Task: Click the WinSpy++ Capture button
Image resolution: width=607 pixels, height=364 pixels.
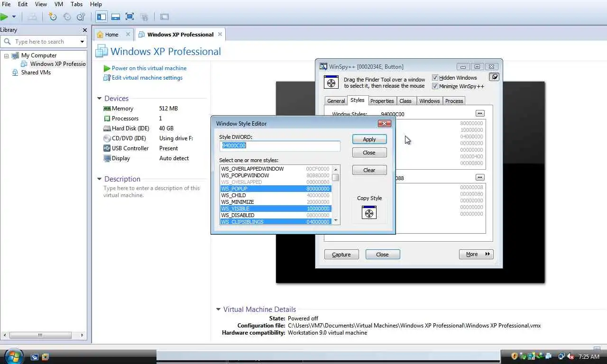Action: click(341, 255)
